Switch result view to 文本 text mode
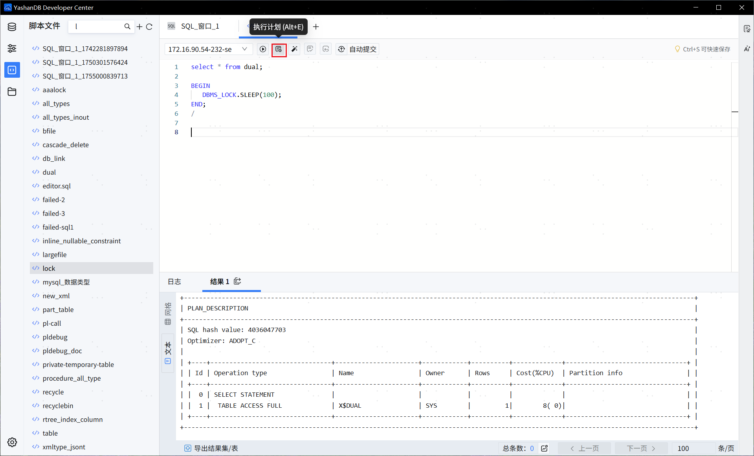 [x=168, y=353]
